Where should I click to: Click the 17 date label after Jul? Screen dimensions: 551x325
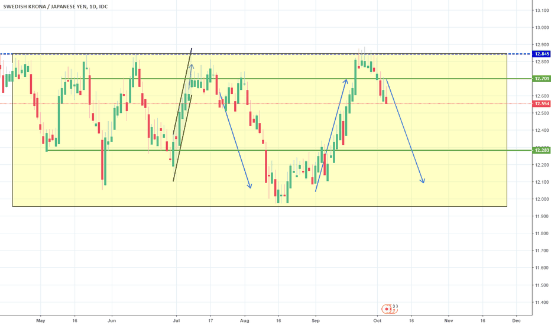pyautogui.click(x=210, y=321)
